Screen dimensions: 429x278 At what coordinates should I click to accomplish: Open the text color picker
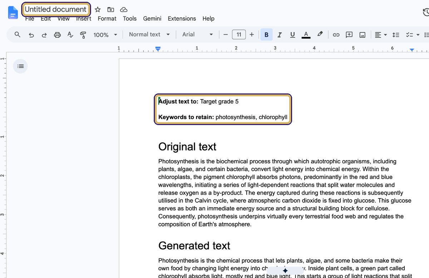point(306,35)
